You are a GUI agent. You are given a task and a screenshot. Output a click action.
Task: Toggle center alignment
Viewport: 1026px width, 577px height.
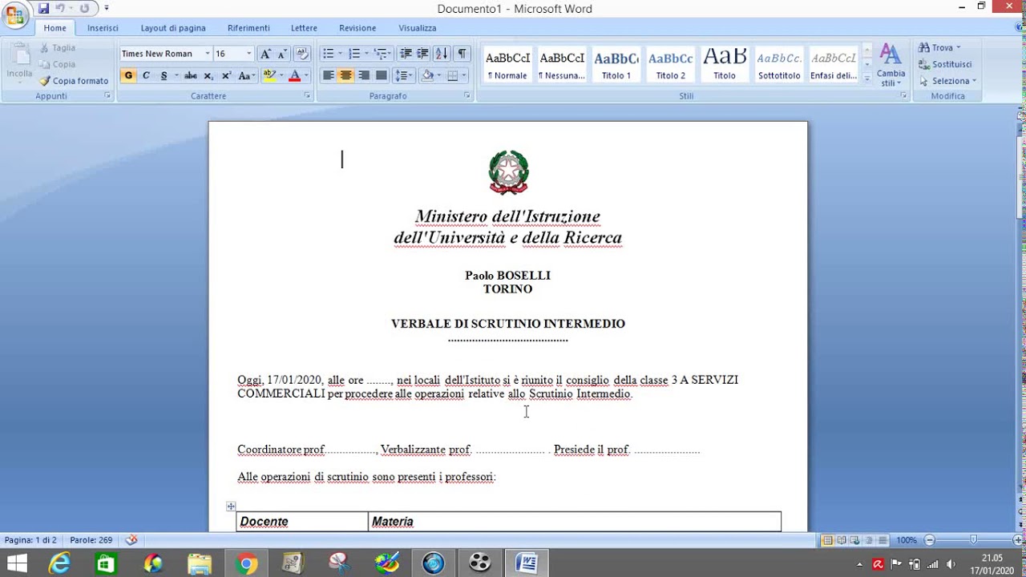pyautogui.click(x=345, y=75)
